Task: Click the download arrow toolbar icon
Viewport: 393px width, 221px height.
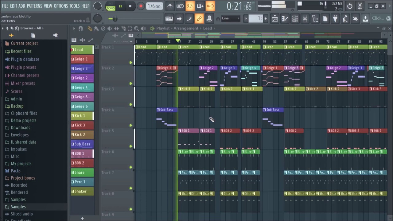Action: pyautogui.click(x=365, y=19)
